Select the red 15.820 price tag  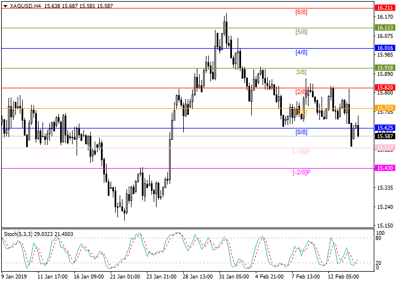point(384,88)
